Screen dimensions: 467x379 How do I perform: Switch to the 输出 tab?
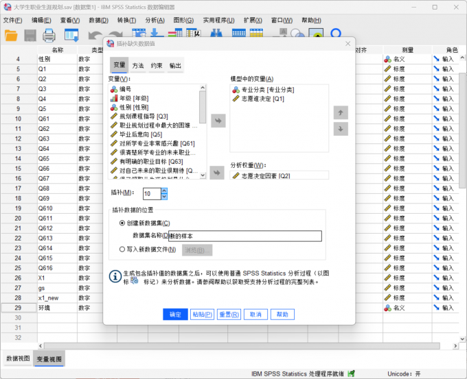[175, 65]
